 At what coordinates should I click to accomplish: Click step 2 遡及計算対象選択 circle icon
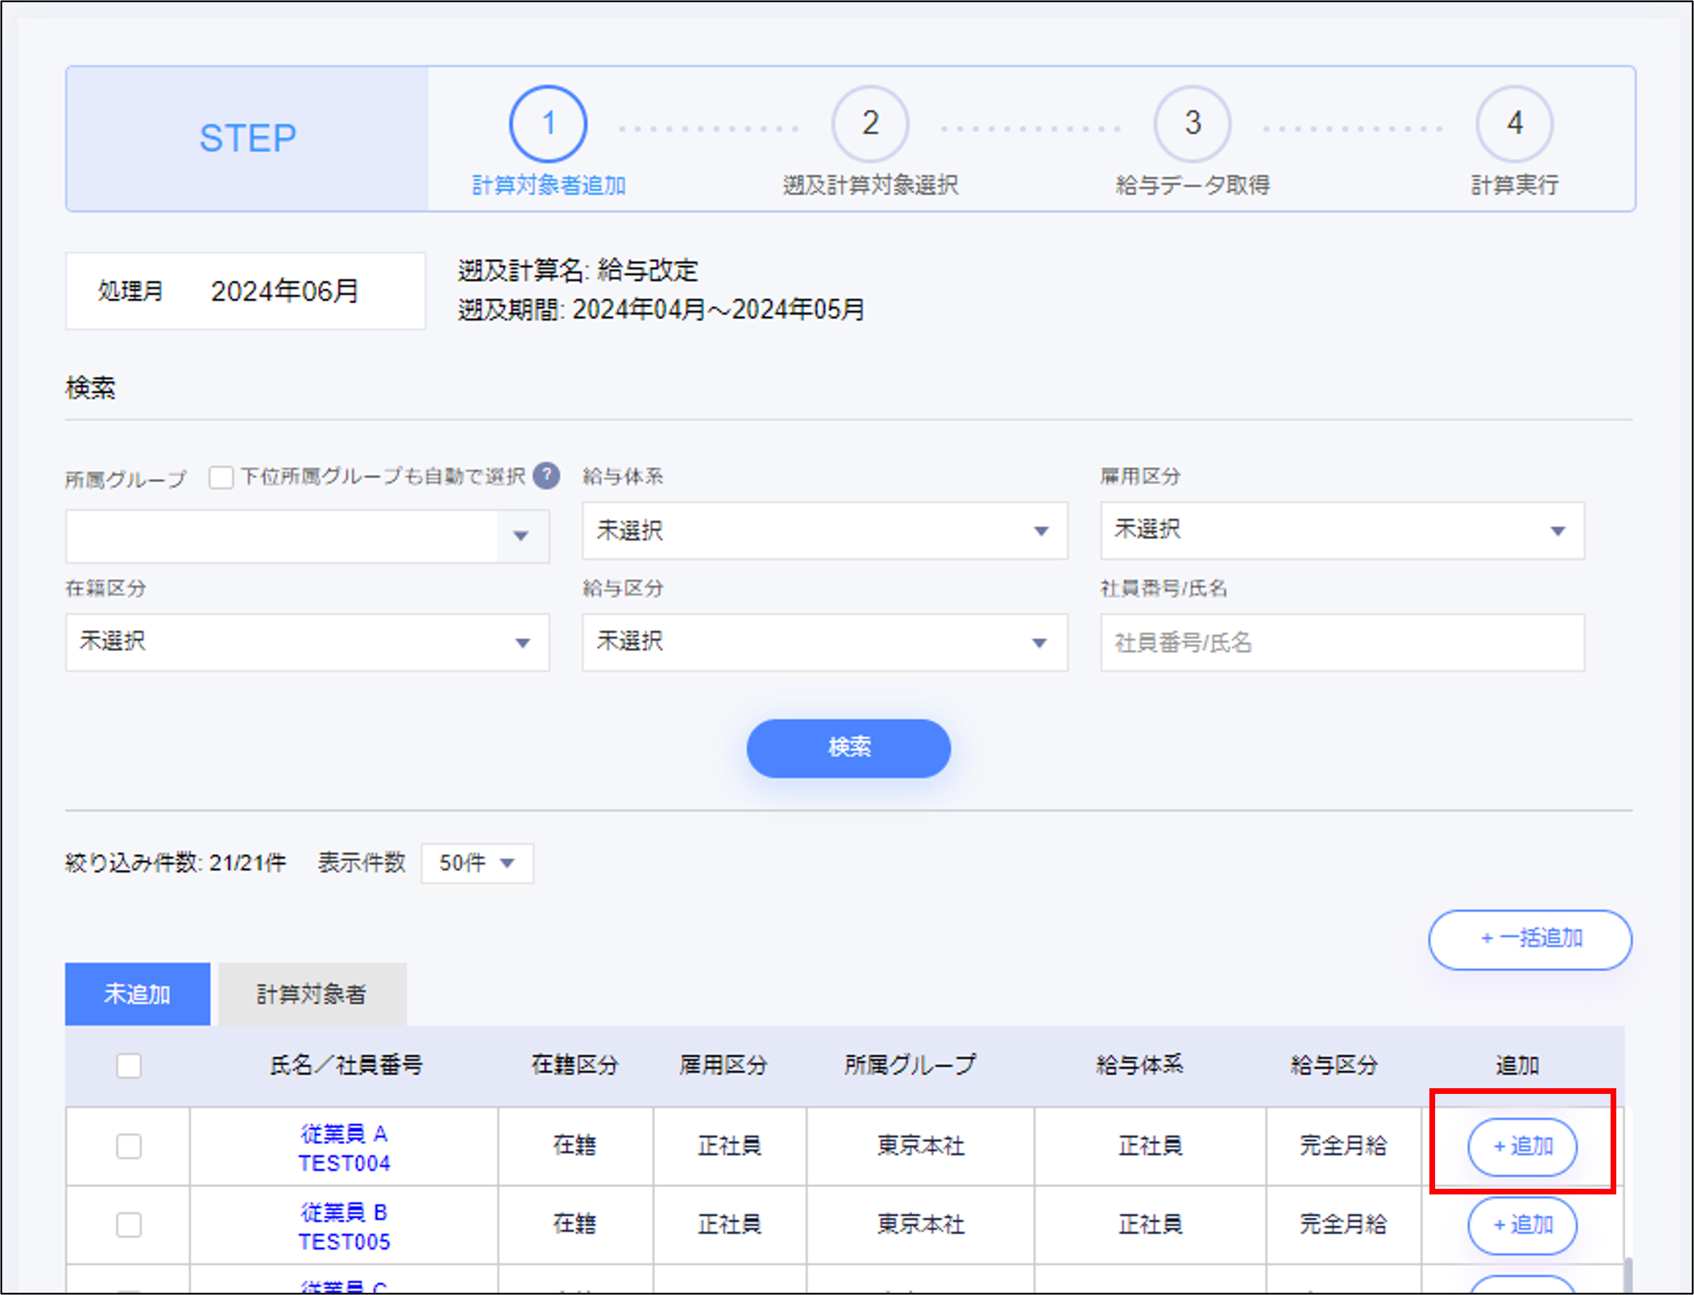tap(870, 125)
